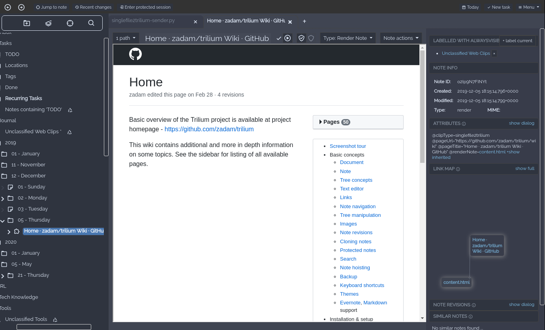Toggle the unprotected shield icon
Screen dimensions: 545x330
tap(311, 38)
